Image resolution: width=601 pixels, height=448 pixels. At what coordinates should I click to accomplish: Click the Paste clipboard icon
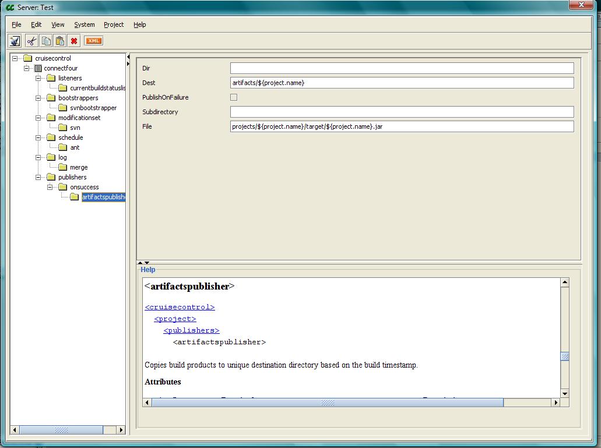pyautogui.click(x=59, y=41)
